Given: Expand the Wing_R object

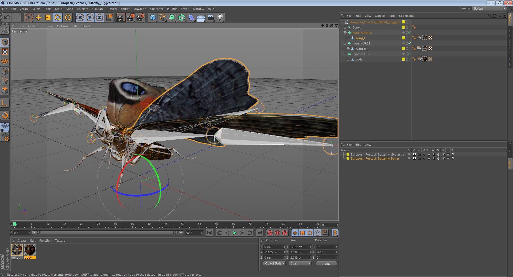Looking at the screenshot, I should [348, 49].
